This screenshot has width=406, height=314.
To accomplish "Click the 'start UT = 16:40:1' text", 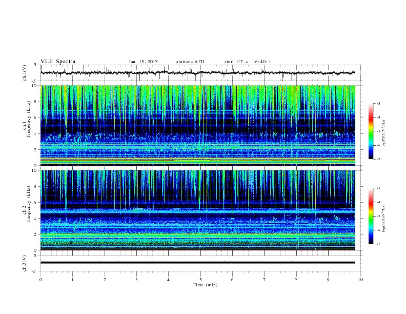I will point(248,62).
